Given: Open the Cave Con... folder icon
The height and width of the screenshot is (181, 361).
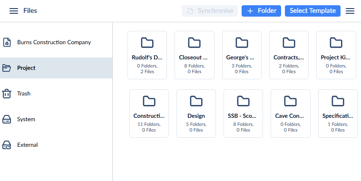Looking at the screenshot, I should tap(290, 101).
